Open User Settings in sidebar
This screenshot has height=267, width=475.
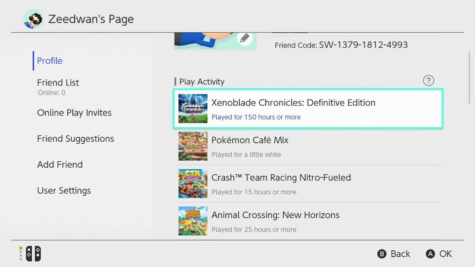tap(64, 191)
